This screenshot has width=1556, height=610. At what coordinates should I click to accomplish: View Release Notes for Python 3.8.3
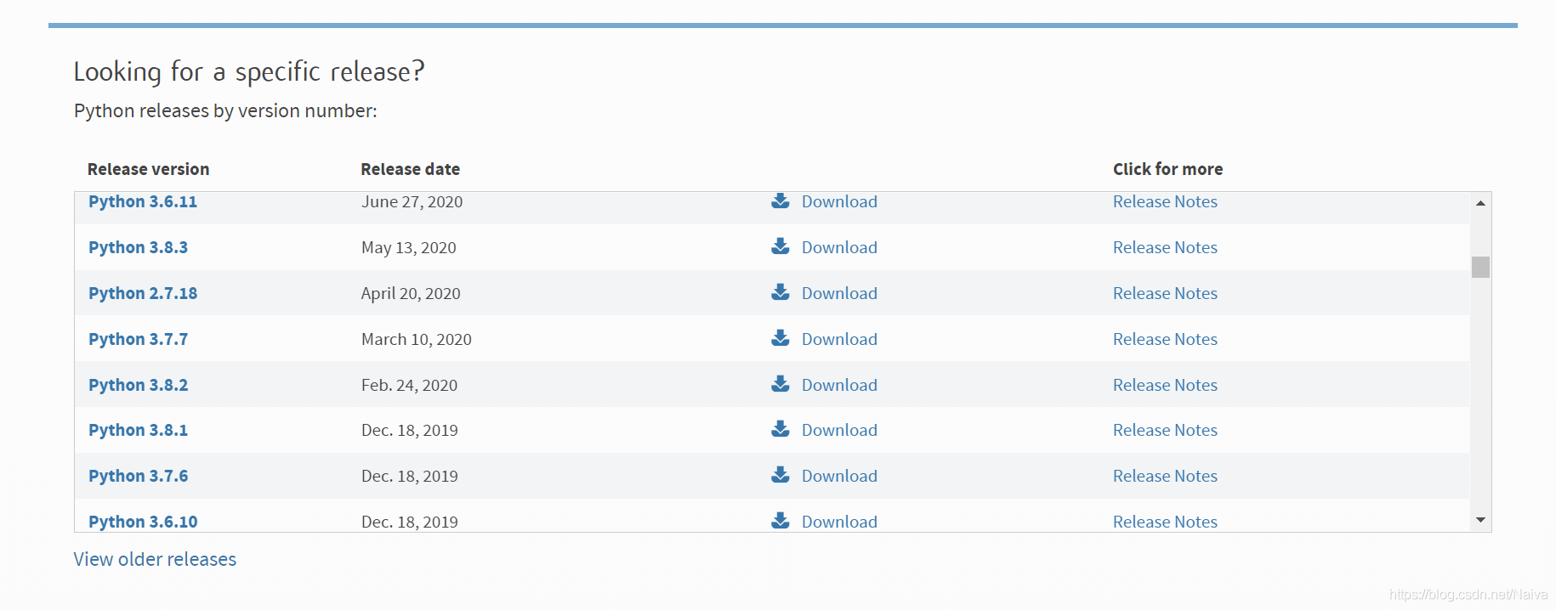pyautogui.click(x=1165, y=247)
